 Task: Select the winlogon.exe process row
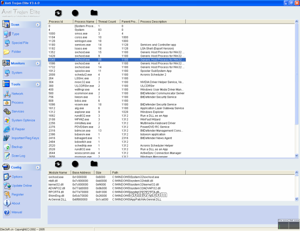pos(117,41)
